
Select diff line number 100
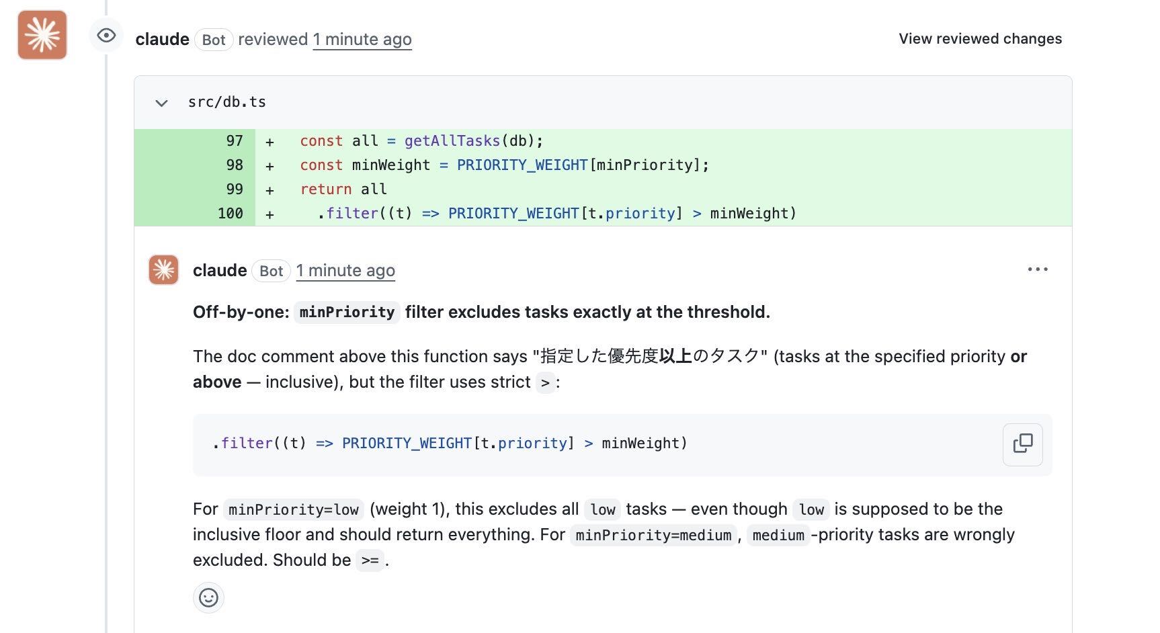click(x=231, y=214)
